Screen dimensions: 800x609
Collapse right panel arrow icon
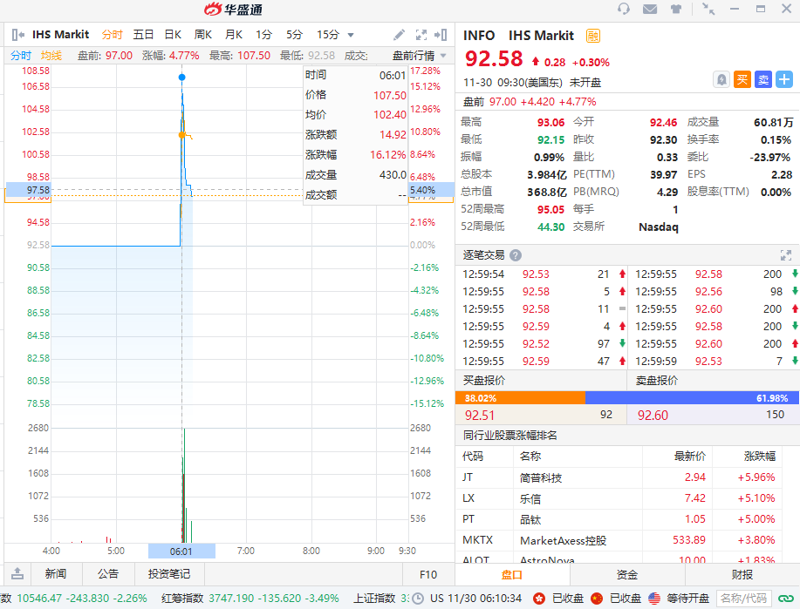click(441, 35)
